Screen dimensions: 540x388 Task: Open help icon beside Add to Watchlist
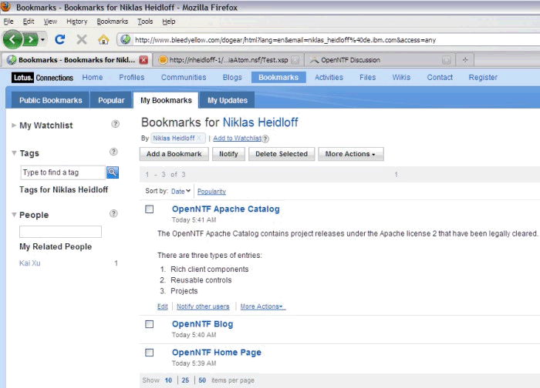pos(265,139)
